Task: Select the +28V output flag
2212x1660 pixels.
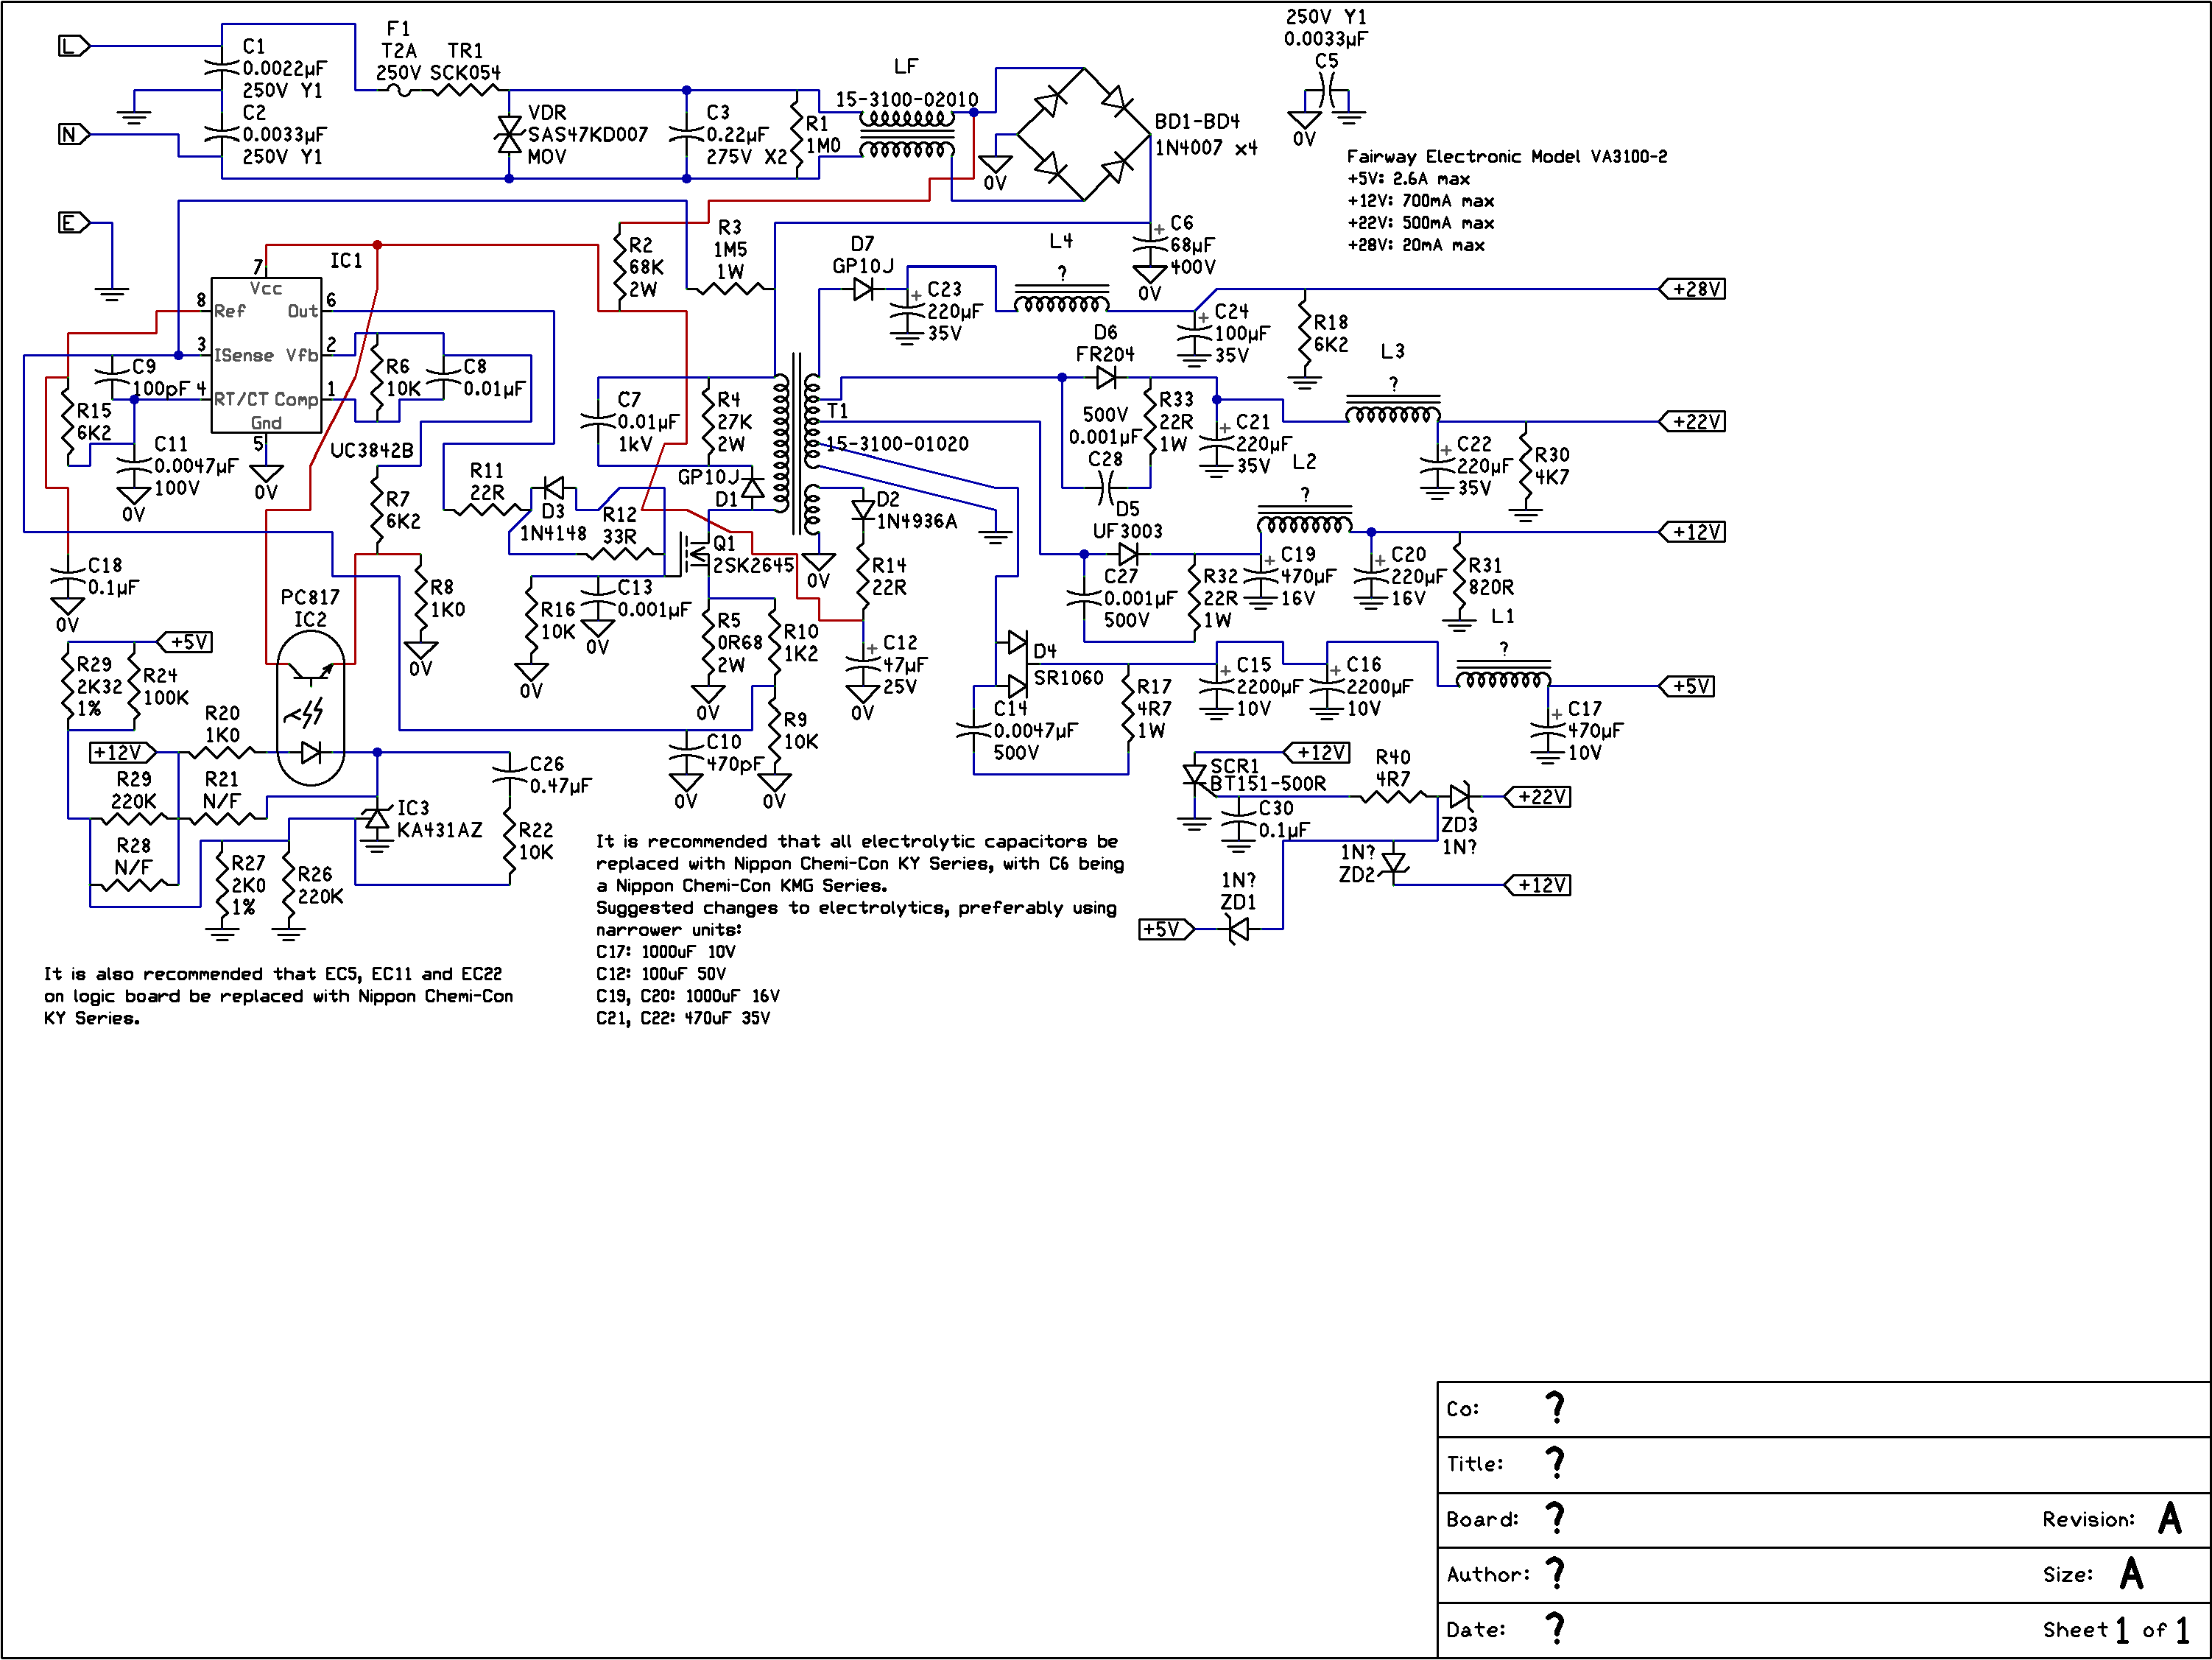Action: point(1693,289)
